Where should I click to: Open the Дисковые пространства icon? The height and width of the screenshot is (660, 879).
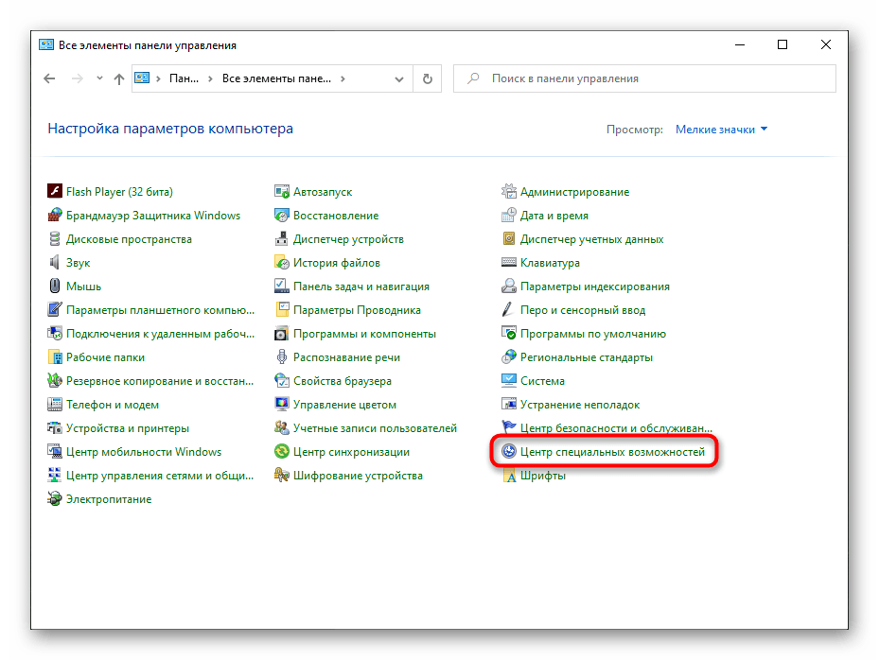click(x=54, y=238)
